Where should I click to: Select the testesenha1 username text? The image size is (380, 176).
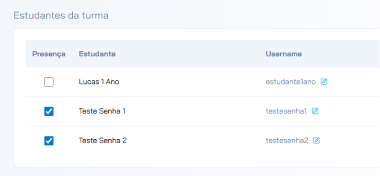coord(286,111)
